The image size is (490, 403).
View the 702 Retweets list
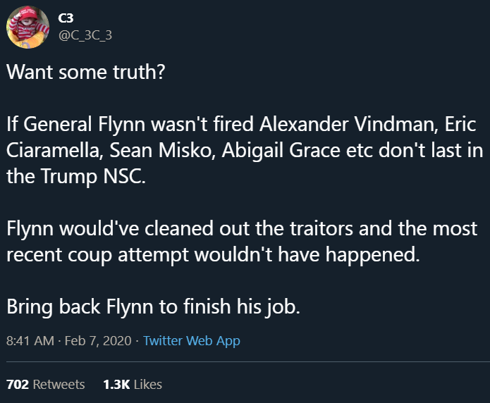click(x=45, y=385)
